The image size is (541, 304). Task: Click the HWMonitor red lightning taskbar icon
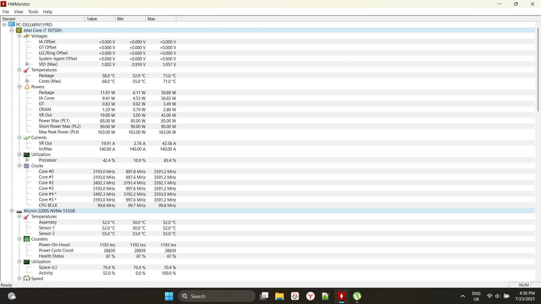point(341,296)
